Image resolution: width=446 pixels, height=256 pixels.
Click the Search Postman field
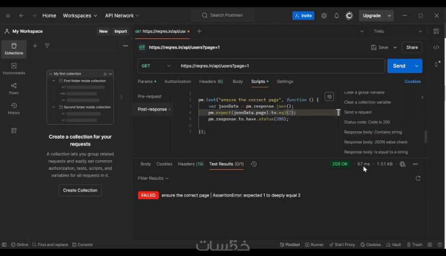click(223, 16)
